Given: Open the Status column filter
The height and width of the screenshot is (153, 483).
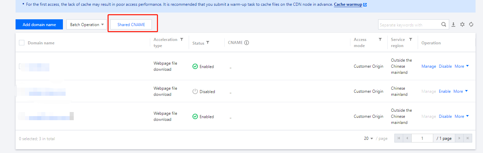Looking at the screenshot, I should 208,43.
